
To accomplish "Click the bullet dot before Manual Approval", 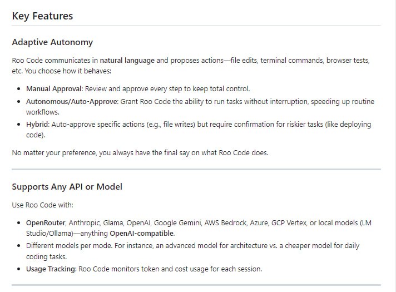I will [19, 89].
